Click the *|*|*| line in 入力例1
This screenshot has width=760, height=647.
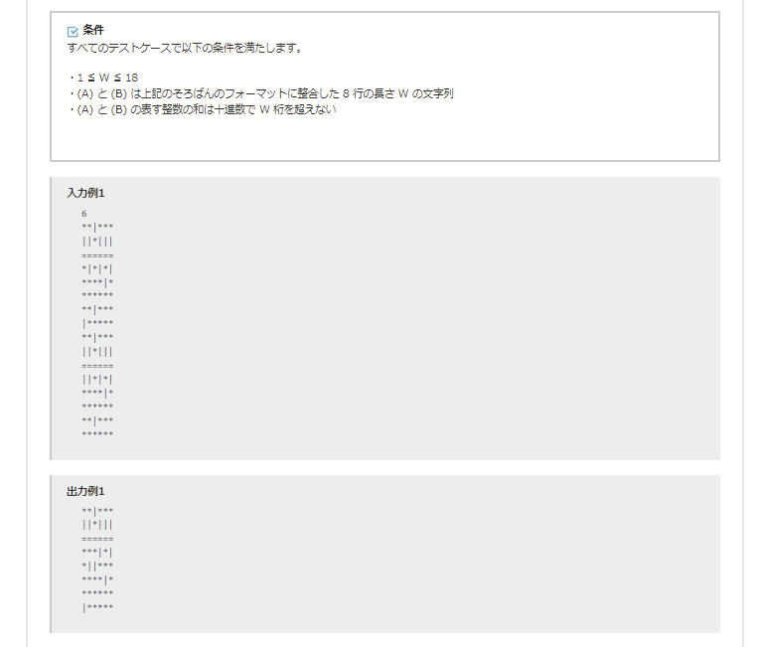pyautogui.click(x=97, y=268)
